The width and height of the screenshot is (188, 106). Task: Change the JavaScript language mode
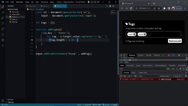coord(88,105)
